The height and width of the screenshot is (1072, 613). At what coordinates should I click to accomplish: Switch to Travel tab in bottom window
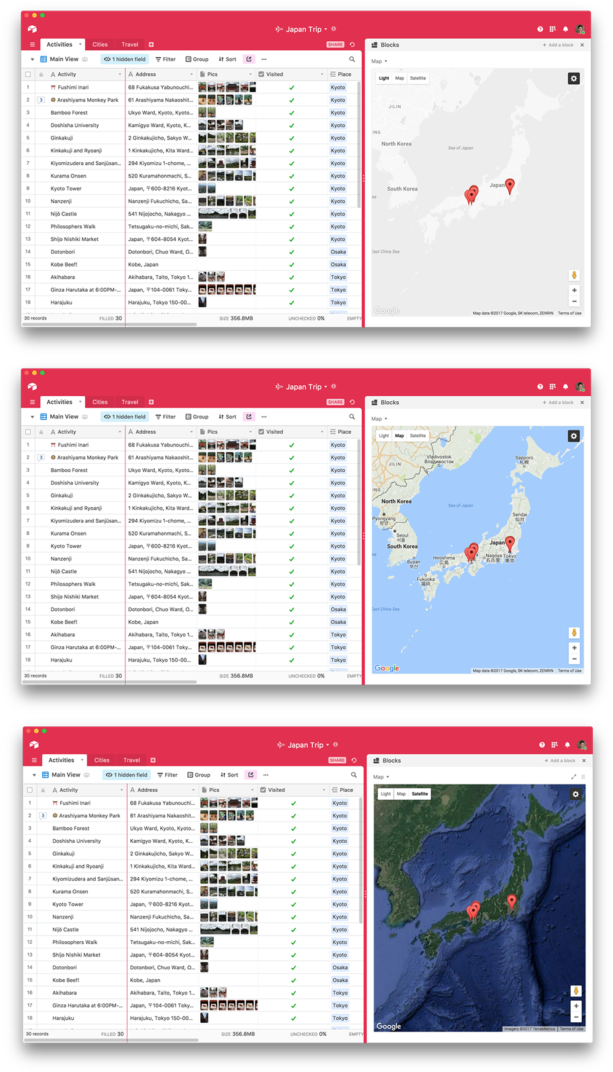click(x=131, y=760)
